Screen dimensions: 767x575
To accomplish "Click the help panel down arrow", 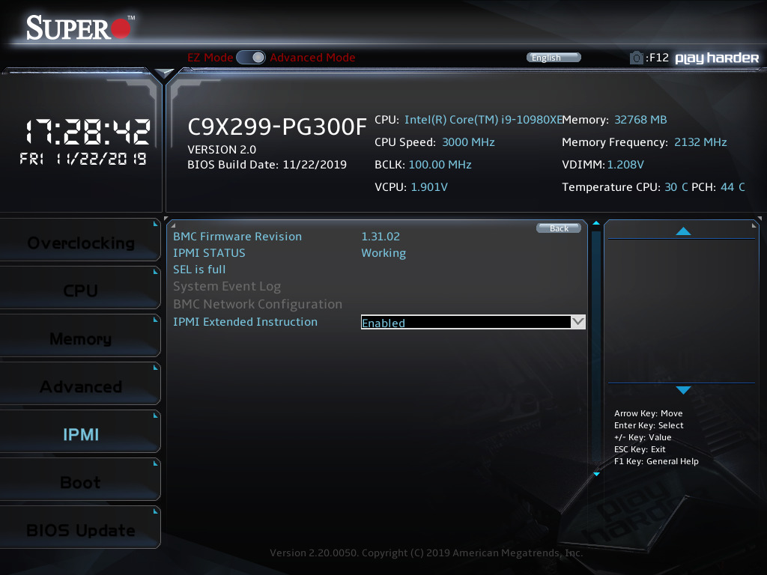I will pos(683,389).
